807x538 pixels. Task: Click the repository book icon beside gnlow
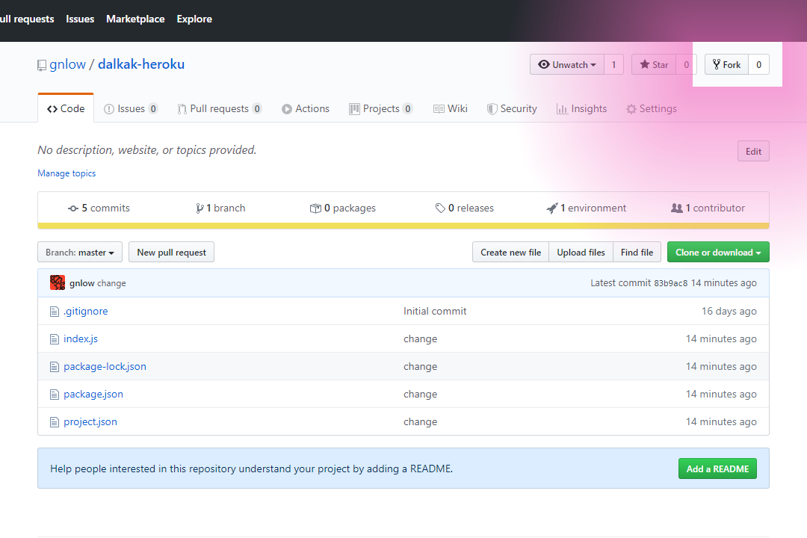[42, 66]
